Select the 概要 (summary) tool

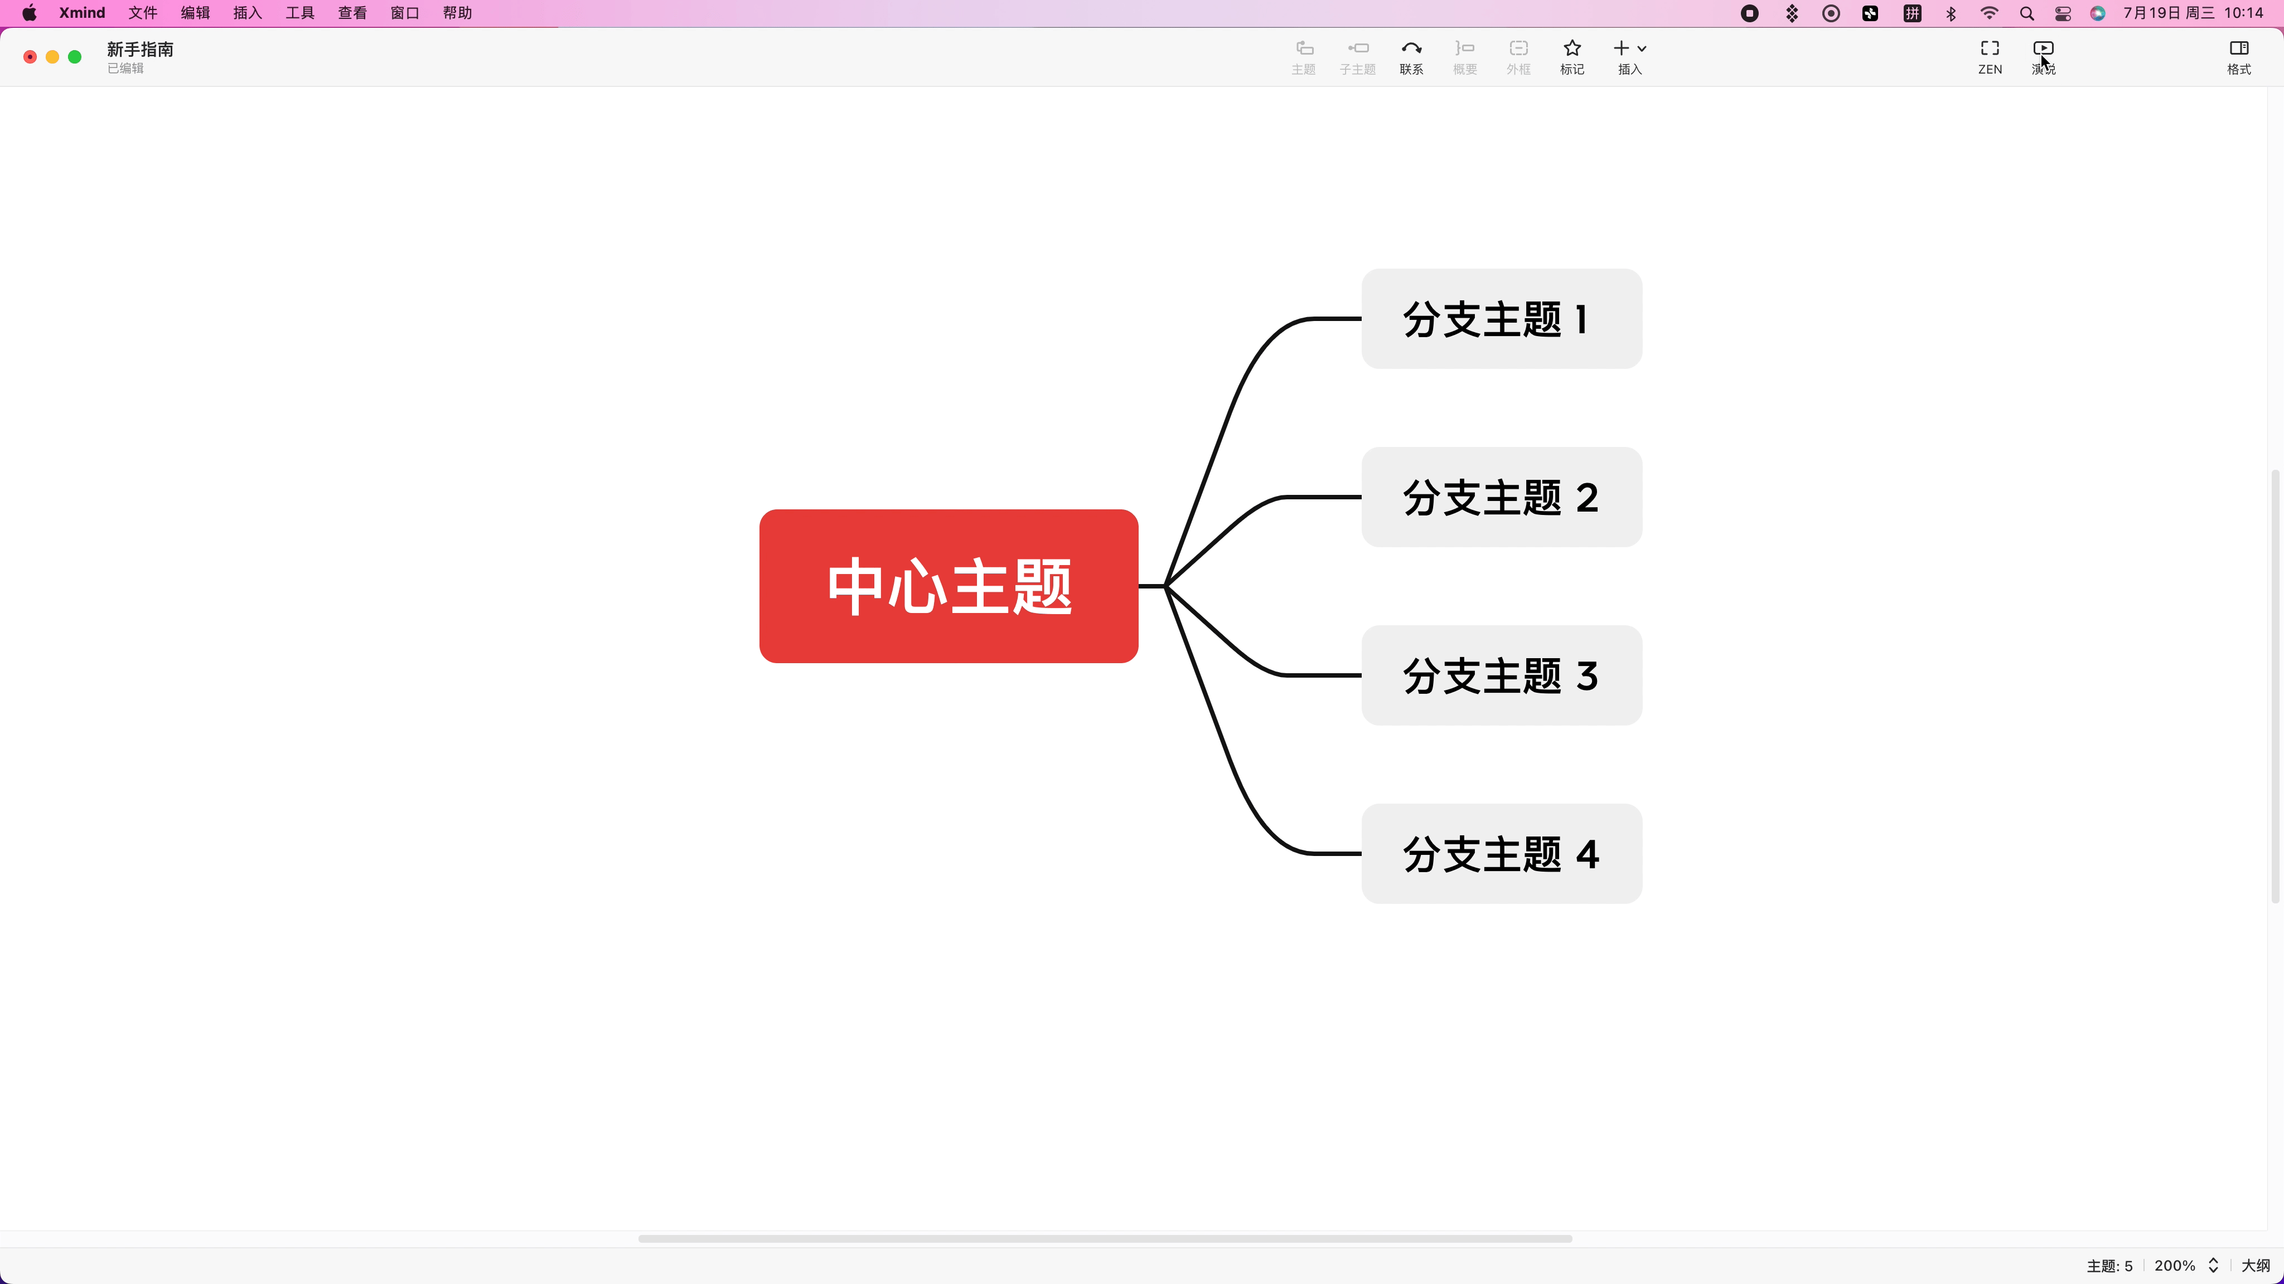(1464, 56)
